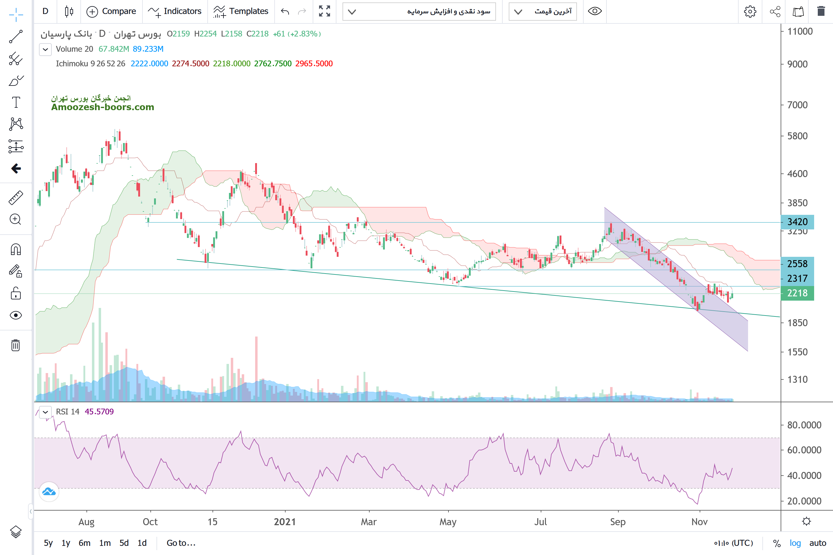Select the trend line drawing tool
Viewport: 833px width, 555px height.
pyautogui.click(x=16, y=37)
